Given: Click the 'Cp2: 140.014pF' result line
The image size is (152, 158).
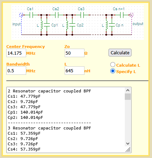Looking at the screenshot, I should [x=25, y=117].
